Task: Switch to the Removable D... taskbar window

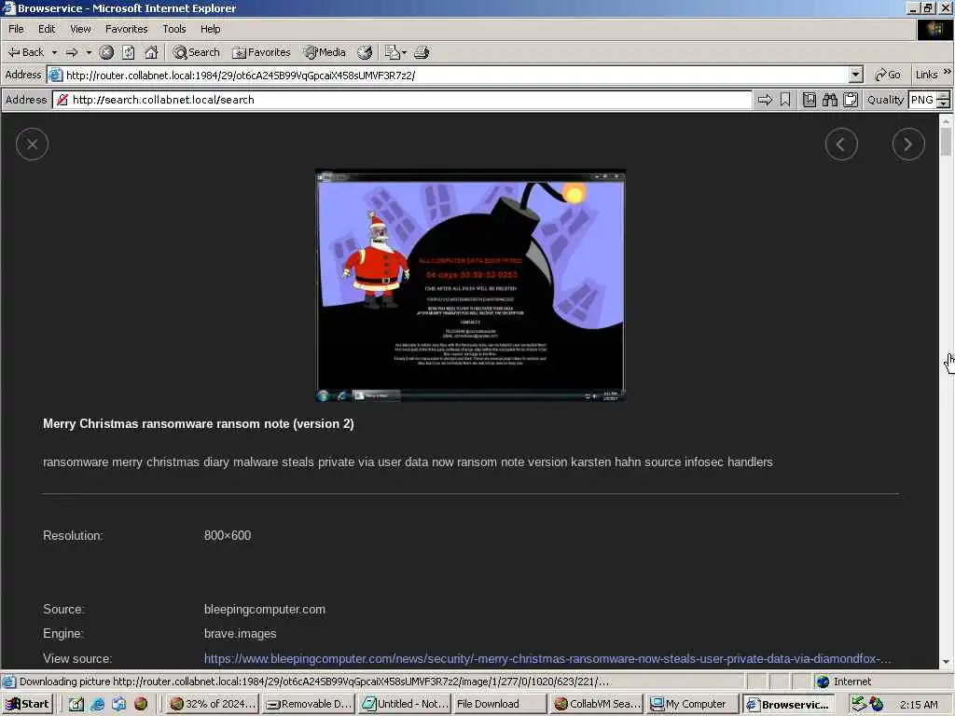Action: [309, 704]
